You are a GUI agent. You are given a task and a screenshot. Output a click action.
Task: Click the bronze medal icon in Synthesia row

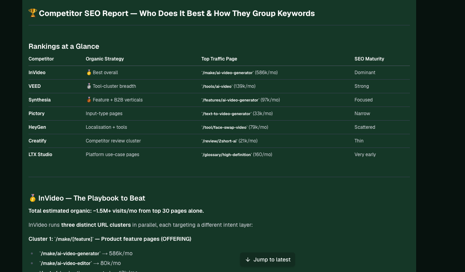coord(89,100)
